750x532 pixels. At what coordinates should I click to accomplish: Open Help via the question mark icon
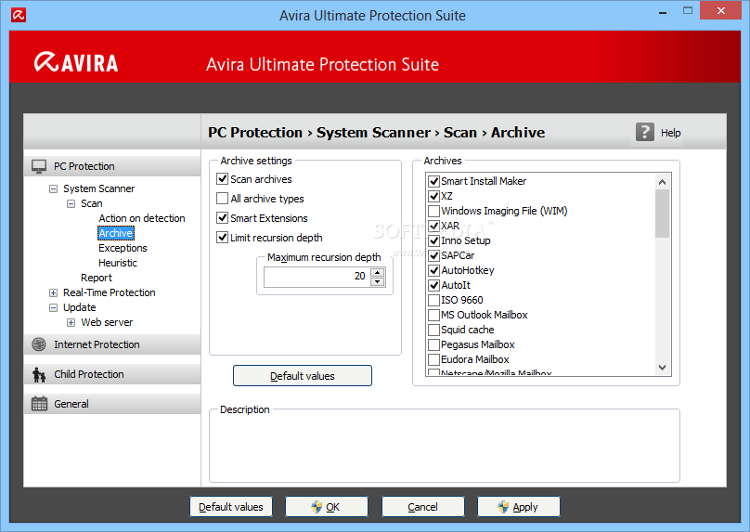[x=645, y=132]
